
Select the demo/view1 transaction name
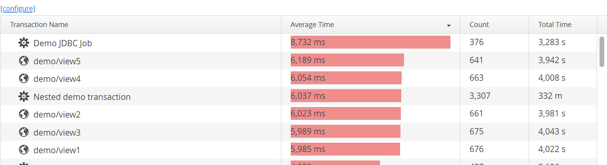(57, 150)
